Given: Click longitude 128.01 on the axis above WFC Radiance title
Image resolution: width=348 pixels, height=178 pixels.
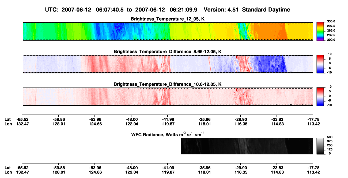Looking at the screenshot, I should pyautogui.click(x=59, y=124).
